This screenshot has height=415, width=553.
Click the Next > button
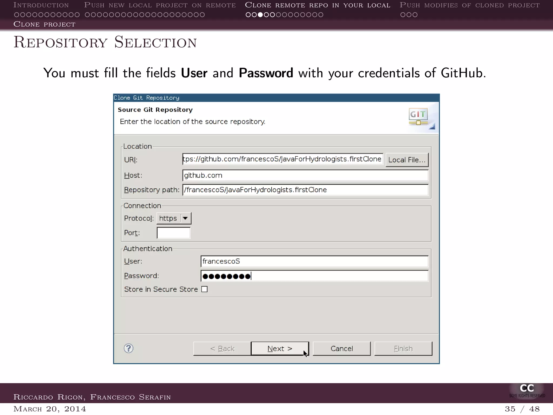pyautogui.click(x=280, y=349)
